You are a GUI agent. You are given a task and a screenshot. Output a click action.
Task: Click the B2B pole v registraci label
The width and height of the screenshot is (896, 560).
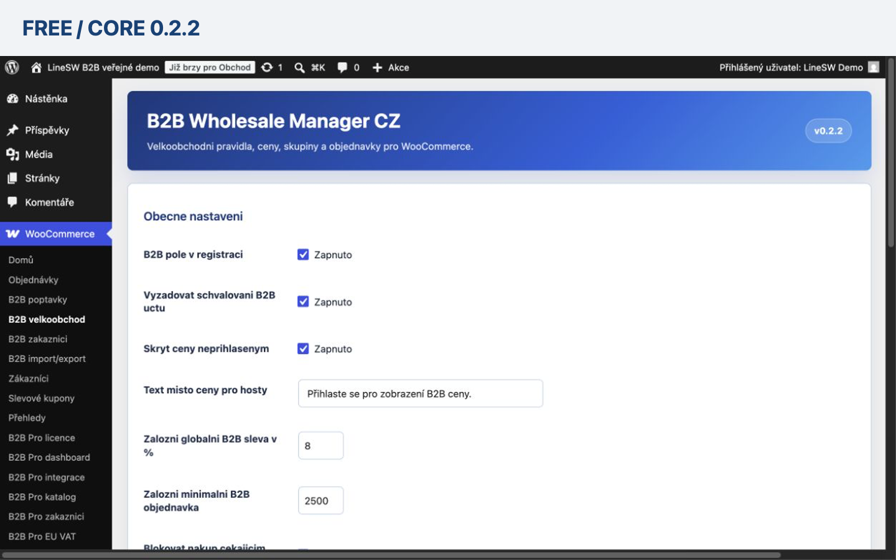[193, 254]
